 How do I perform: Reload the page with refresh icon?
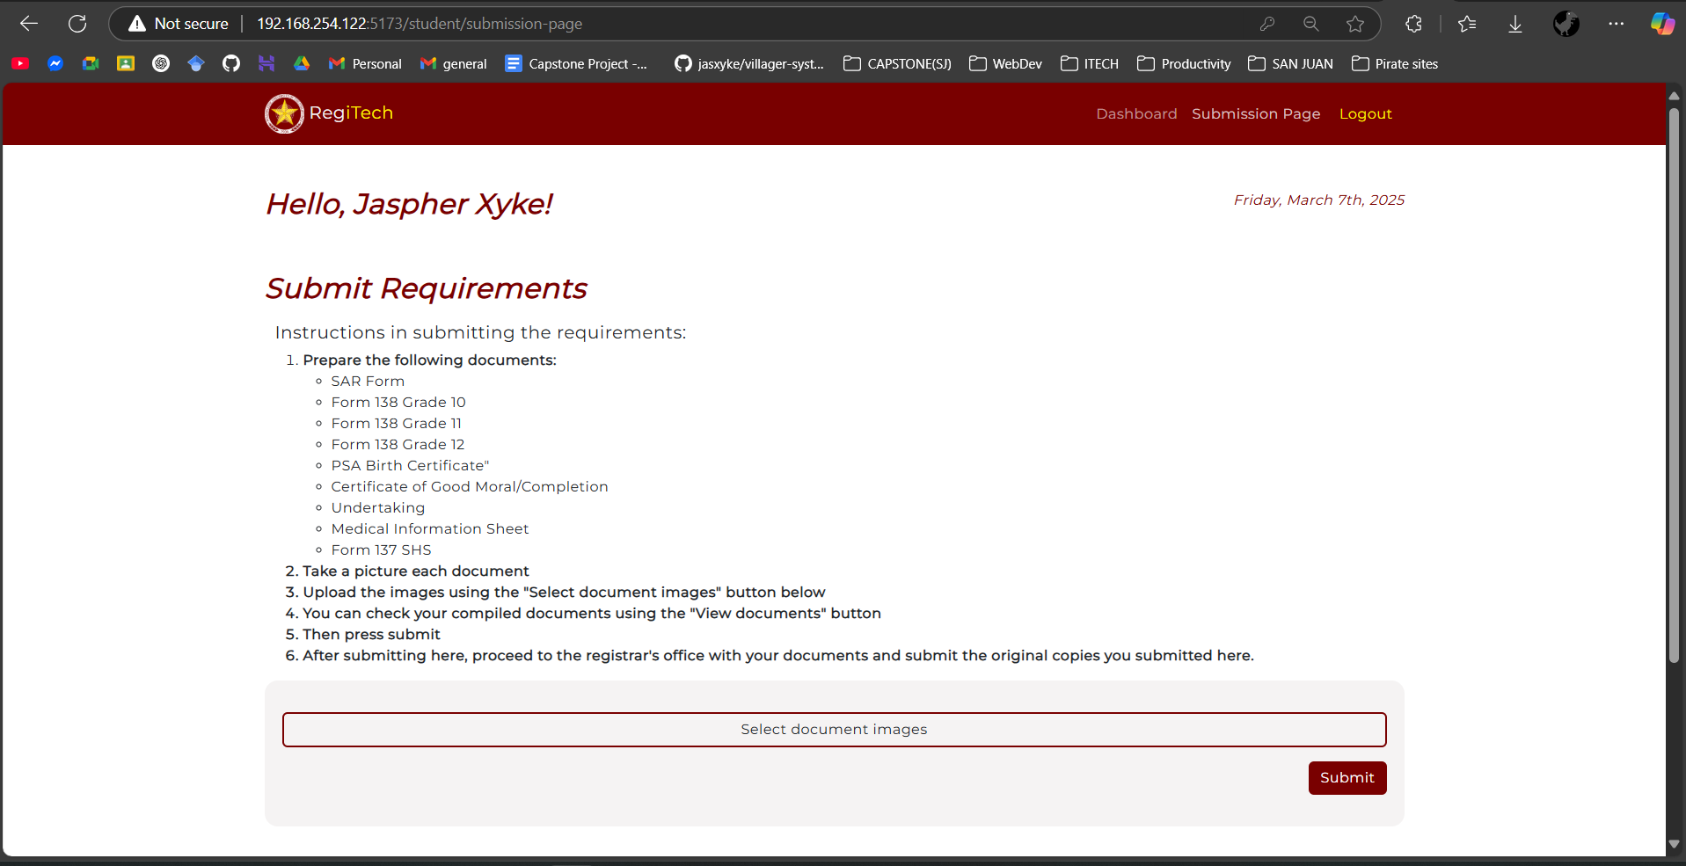pos(77,24)
